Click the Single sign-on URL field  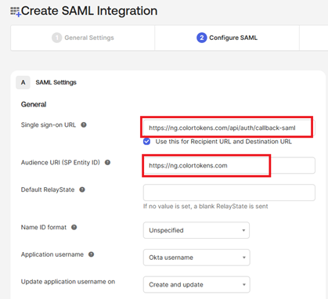(229, 128)
